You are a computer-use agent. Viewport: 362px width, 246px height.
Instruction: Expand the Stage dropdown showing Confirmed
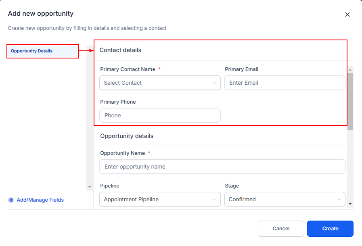tap(285, 199)
